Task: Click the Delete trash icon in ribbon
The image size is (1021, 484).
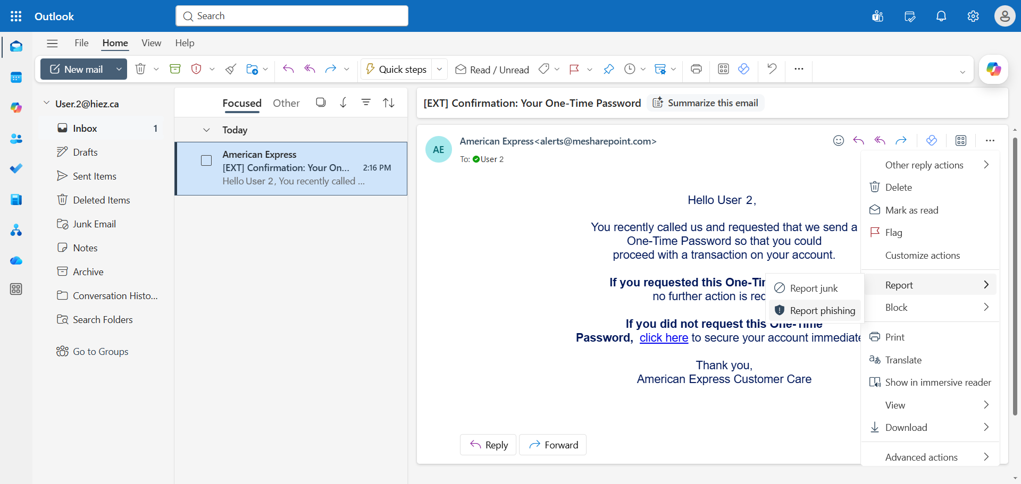Action: (140, 69)
